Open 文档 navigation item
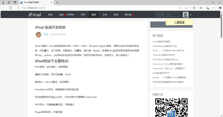This screenshot has width=223, height=117. pos(83,15)
